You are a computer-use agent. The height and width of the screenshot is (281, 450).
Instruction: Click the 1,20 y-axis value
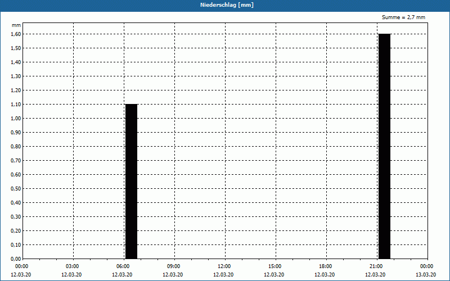16,90
